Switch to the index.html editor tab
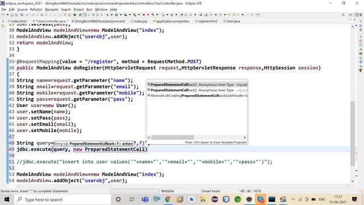This screenshot has width=364, height=205. pos(17,21)
